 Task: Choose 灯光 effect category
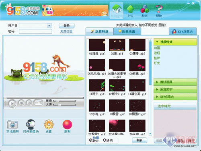[157, 63]
